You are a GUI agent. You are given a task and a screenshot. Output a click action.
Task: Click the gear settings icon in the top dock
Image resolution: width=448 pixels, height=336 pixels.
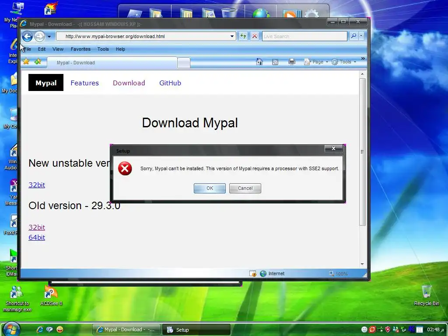(x=311, y=14)
